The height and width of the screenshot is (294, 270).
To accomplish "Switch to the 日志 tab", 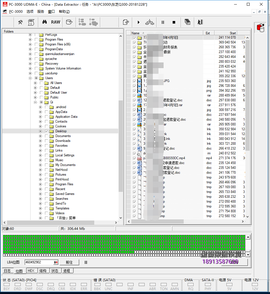I will pyautogui.click(x=7, y=271).
